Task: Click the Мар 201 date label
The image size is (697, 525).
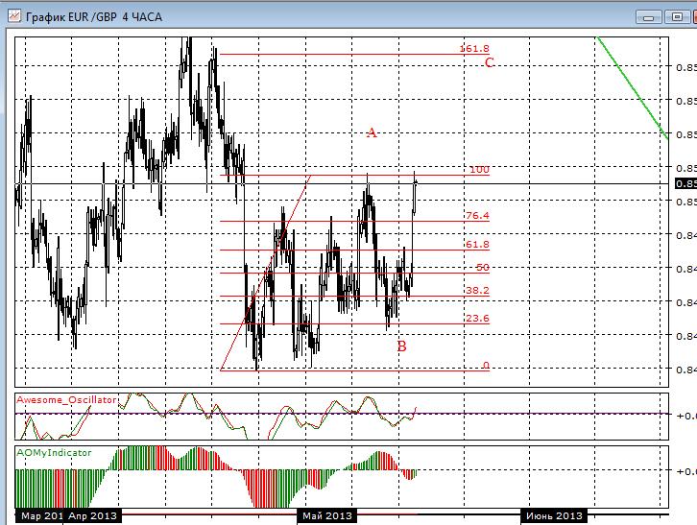Action: pos(42,515)
